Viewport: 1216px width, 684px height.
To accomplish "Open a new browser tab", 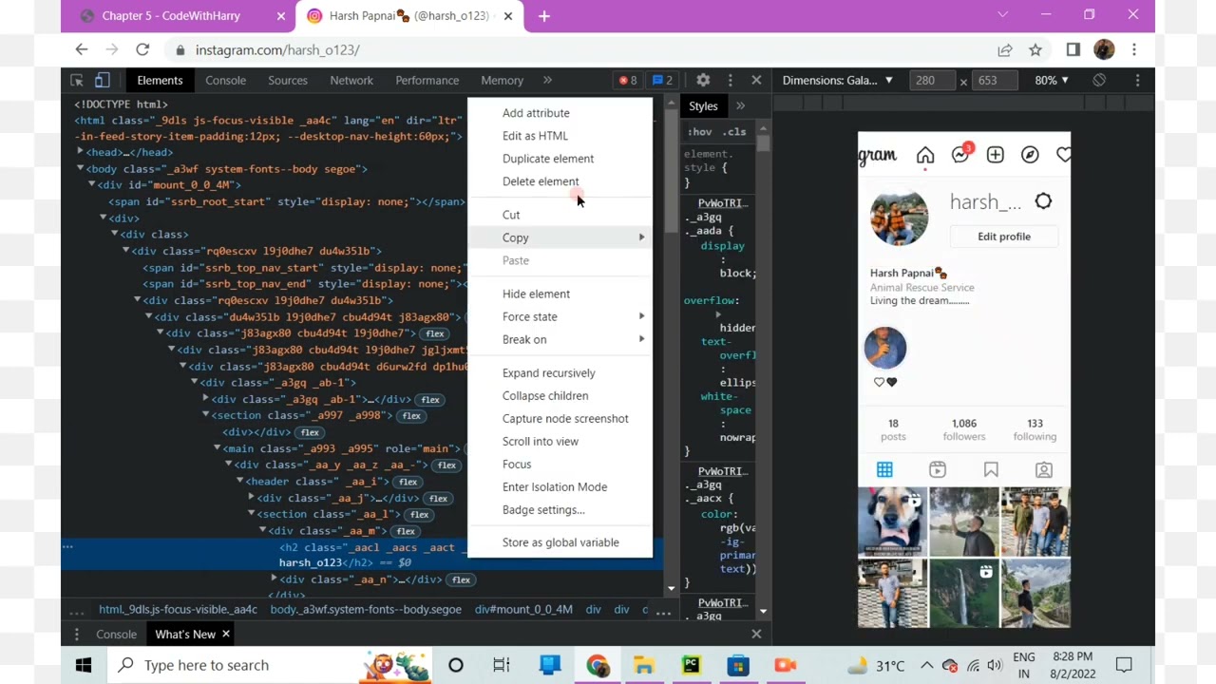I will (544, 15).
